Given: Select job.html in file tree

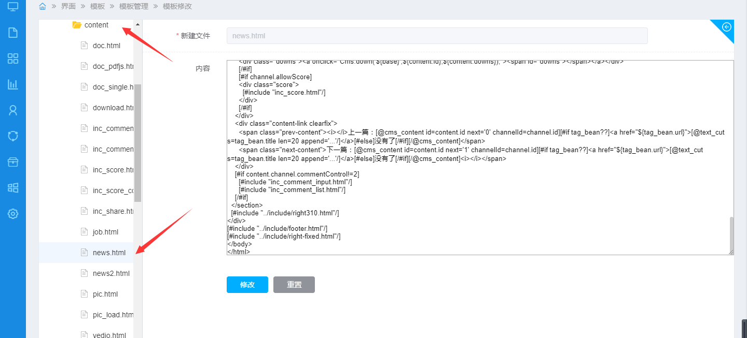Looking at the screenshot, I should tap(105, 232).
